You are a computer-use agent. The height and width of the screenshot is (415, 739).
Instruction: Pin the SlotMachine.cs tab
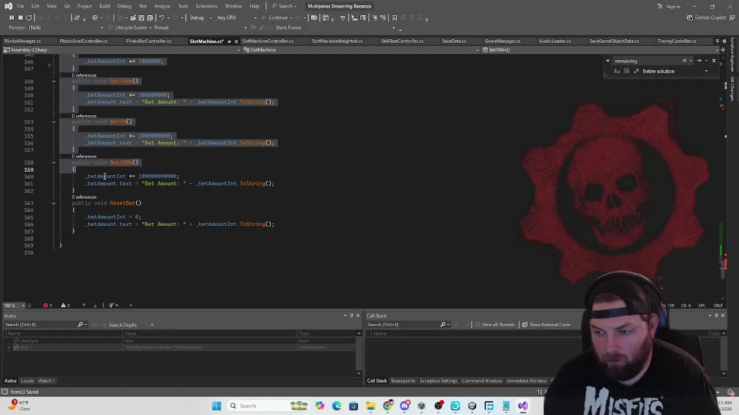pos(229,41)
